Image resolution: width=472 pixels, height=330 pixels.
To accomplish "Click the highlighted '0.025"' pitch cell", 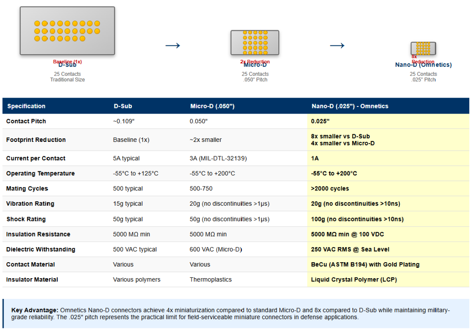I will (x=320, y=121).
